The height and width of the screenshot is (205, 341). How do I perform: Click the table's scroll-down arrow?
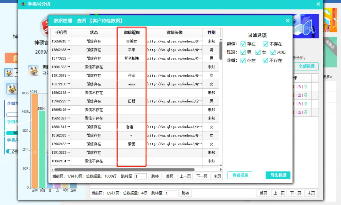pyautogui.click(x=221, y=165)
